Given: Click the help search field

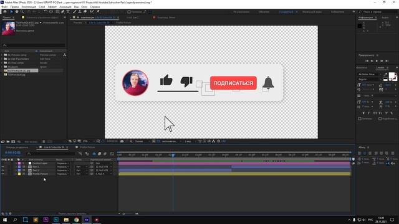Looking at the screenshot, I should click(x=378, y=12).
